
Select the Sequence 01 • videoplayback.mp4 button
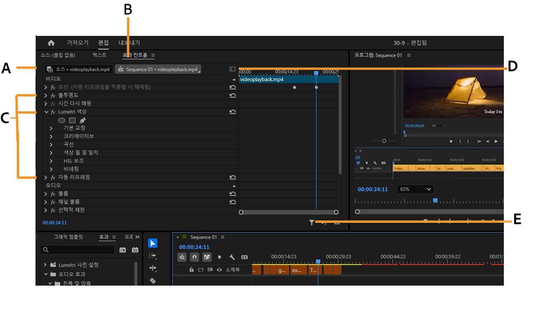pyautogui.click(x=158, y=69)
